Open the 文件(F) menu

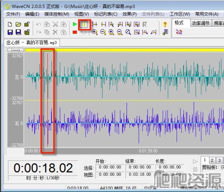pos(13,14)
